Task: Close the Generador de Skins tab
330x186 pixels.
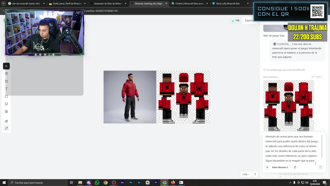Action: (x=126, y=4)
